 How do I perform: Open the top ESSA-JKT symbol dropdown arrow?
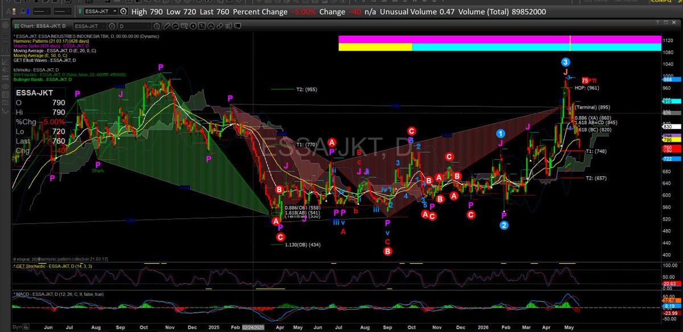click(x=115, y=11)
